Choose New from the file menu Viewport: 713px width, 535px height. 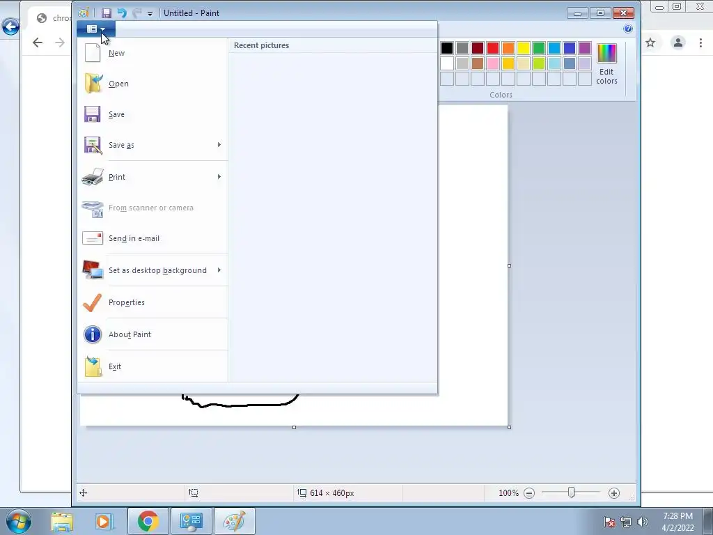(x=154, y=53)
